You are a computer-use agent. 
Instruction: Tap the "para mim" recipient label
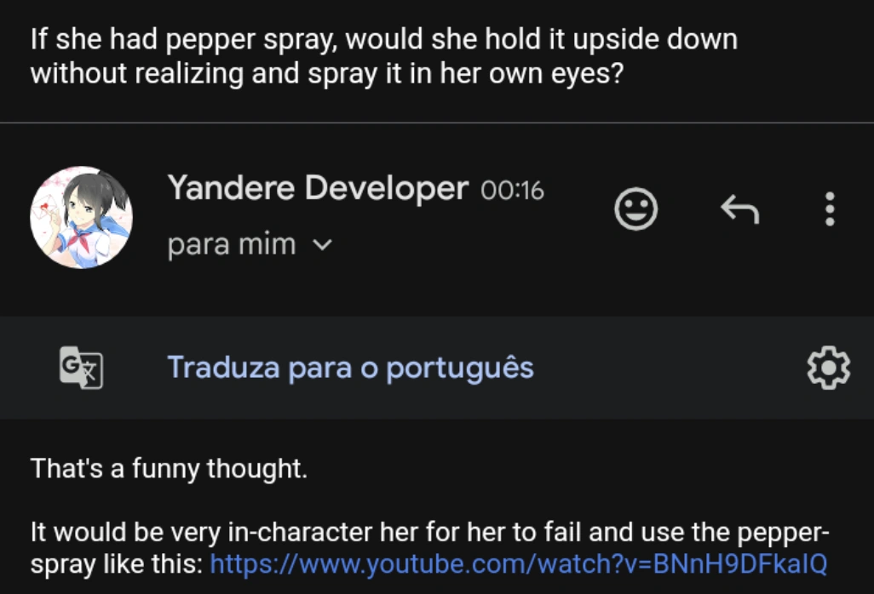(232, 245)
